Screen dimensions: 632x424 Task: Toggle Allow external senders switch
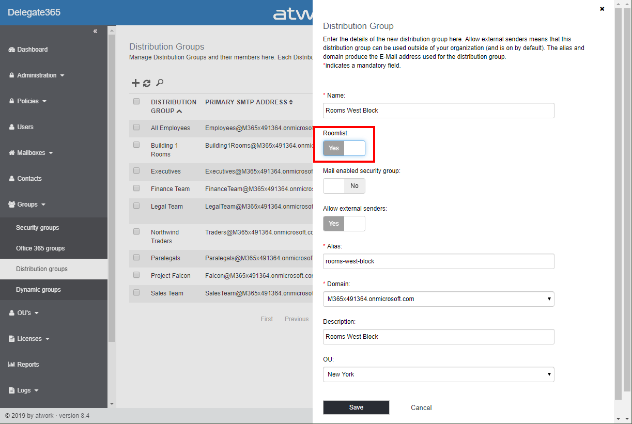[x=344, y=224]
